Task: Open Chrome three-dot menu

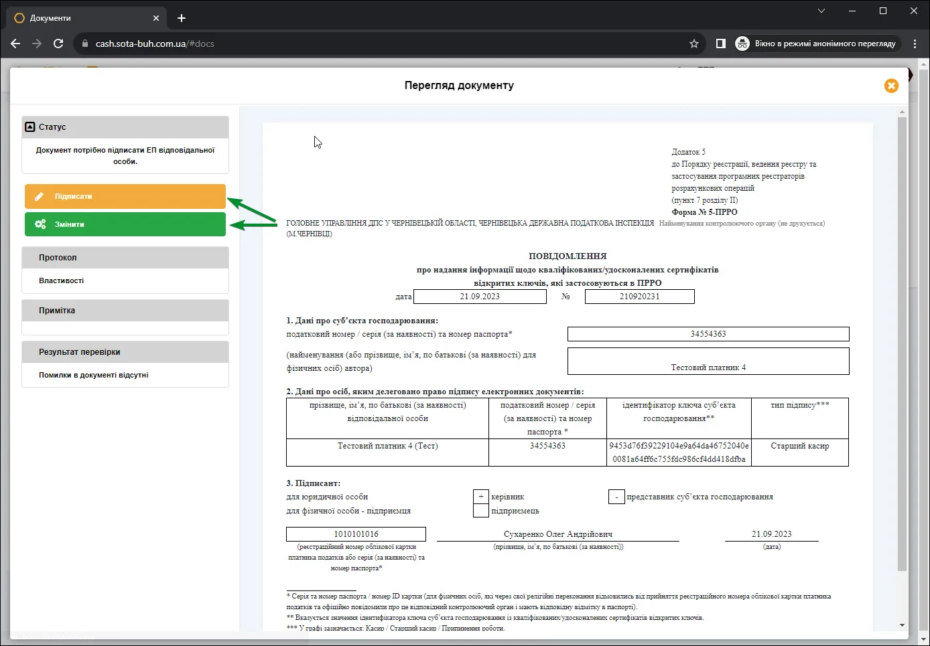Action: pyautogui.click(x=915, y=44)
